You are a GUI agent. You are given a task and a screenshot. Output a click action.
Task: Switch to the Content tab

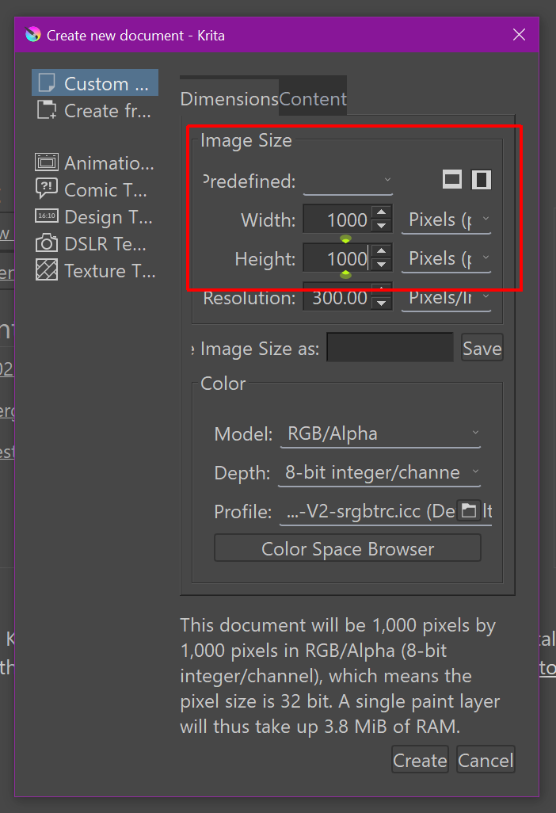(313, 99)
